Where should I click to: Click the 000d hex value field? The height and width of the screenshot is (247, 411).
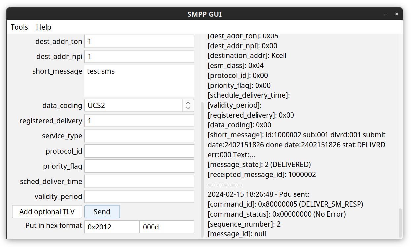coord(167,227)
